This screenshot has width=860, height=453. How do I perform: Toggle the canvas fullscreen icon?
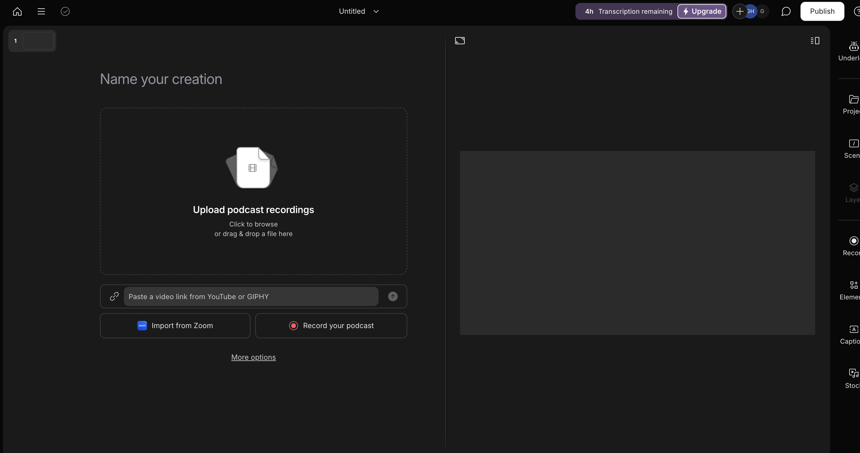point(460,41)
